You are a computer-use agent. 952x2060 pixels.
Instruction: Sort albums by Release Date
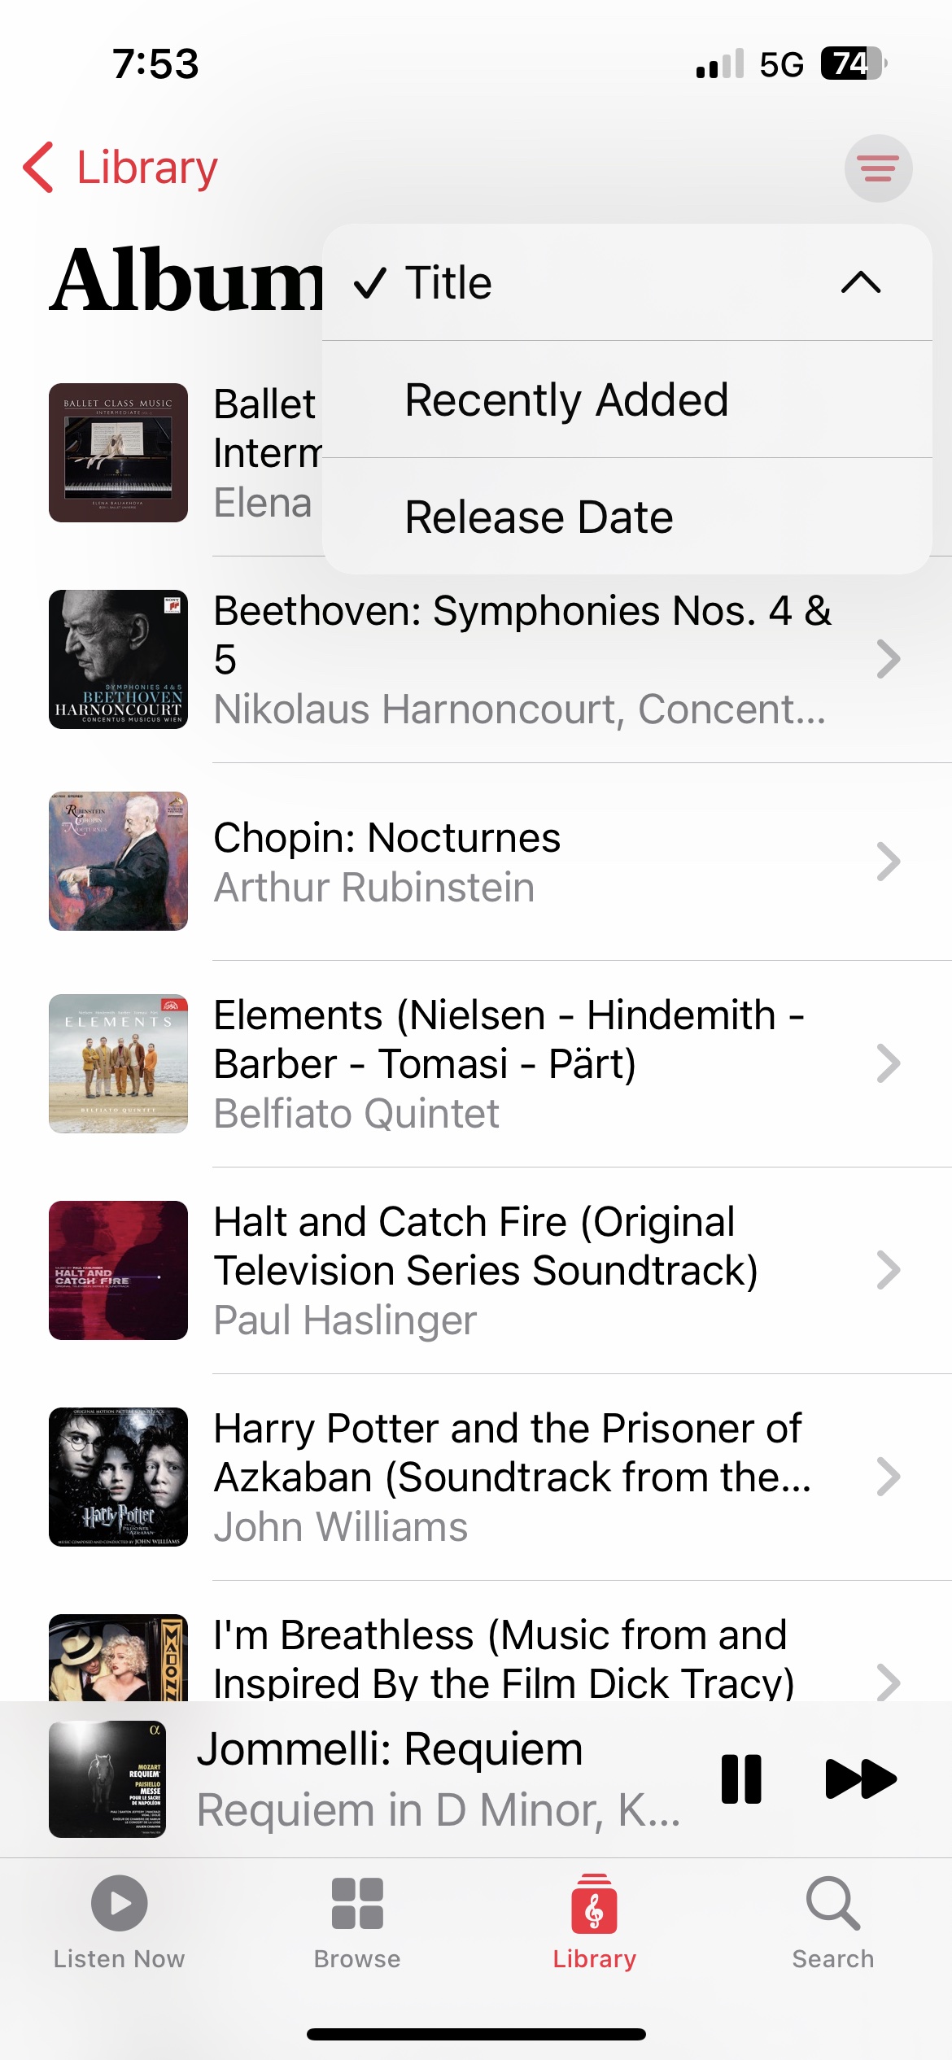tap(539, 517)
